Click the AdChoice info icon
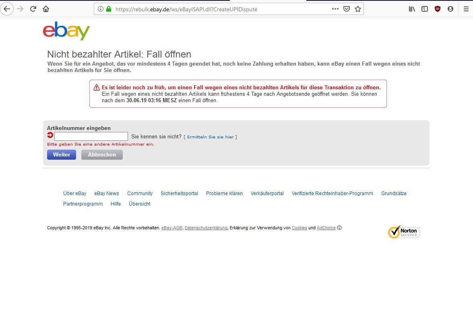This screenshot has width=473, height=315. [339, 228]
